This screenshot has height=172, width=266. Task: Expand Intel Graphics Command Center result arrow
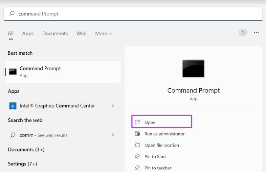click(x=113, y=106)
